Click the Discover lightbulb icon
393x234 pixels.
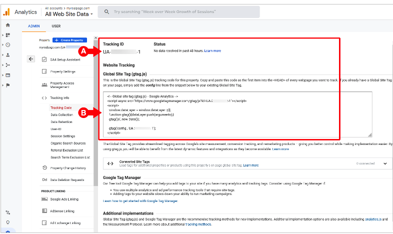coord(8,222)
